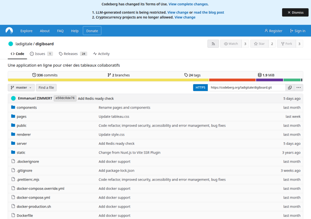Open the 336 commits link
Image resolution: width=311 pixels, height=219 pixels.
[x=45, y=75]
